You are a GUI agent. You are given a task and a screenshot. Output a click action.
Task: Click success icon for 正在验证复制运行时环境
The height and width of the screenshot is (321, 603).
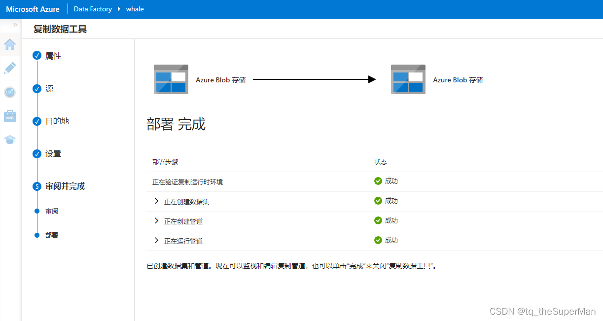coord(378,181)
